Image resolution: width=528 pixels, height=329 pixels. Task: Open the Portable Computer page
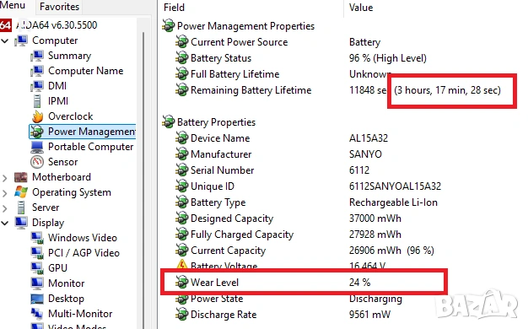coord(90,147)
